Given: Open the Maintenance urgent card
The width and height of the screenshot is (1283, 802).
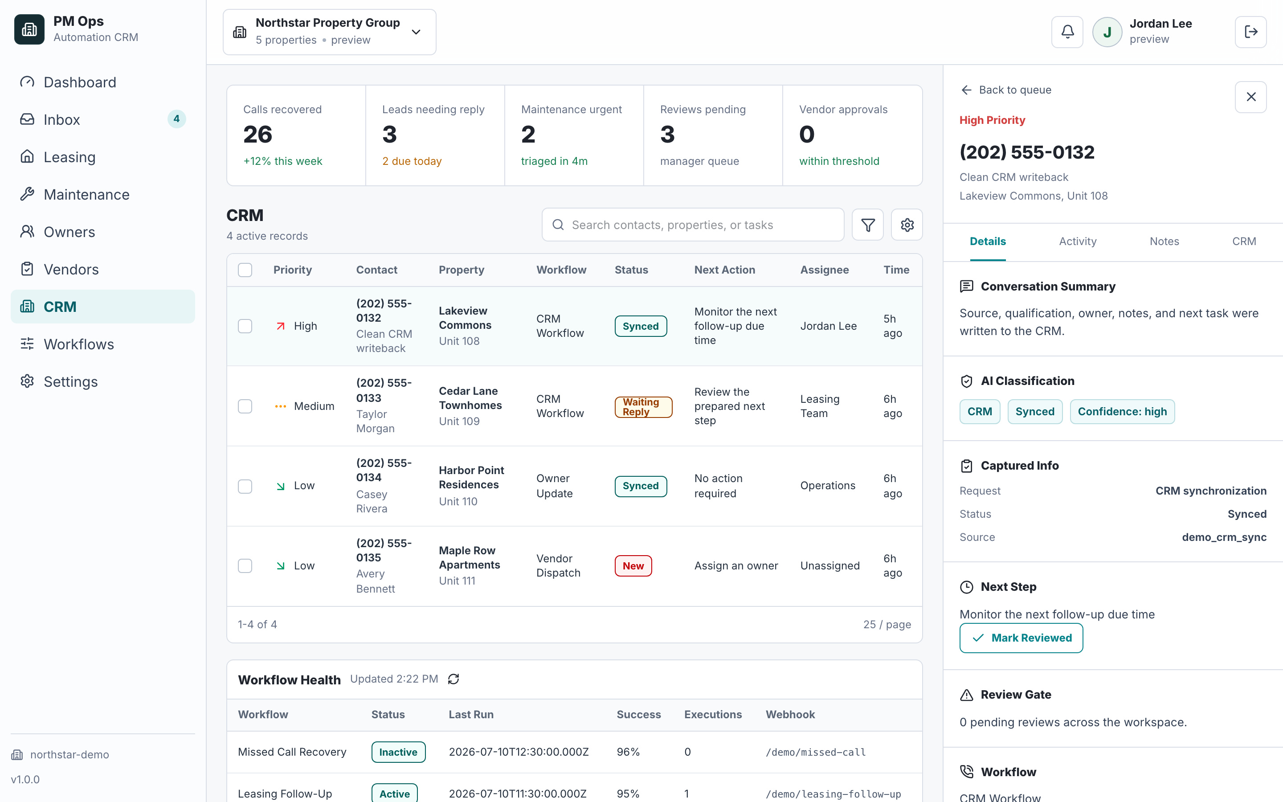Looking at the screenshot, I should (574, 135).
